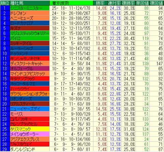Click the record 25- 18- 11-124/178

71,8
